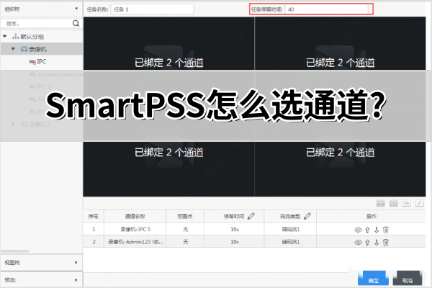Delete row 2 channel with trash icon
Image resolution: width=432 pixels, height=288 pixels.
tap(386, 243)
